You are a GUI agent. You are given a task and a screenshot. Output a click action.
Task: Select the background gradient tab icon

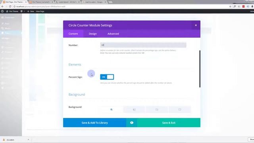click(x=134, y=110)
